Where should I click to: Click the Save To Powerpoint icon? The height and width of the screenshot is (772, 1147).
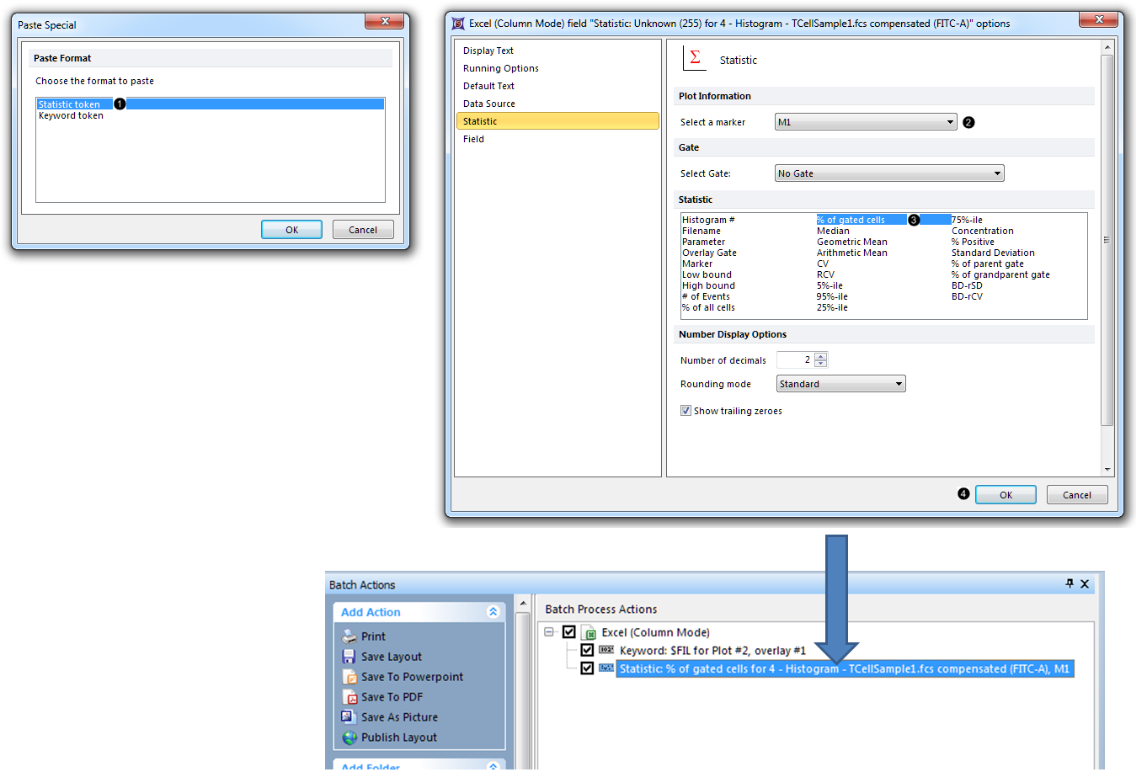pyautogui.click(x=350, y=677)
